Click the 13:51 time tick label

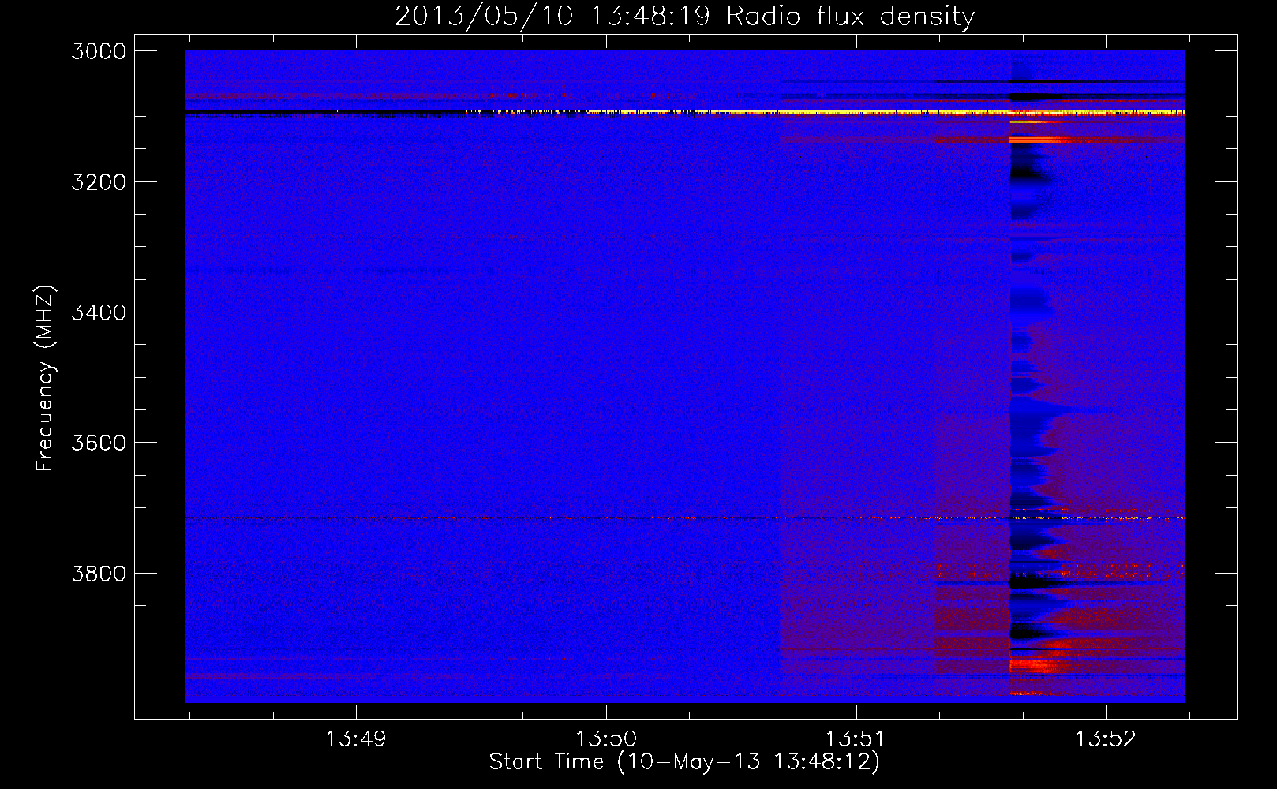coord(856,739)
